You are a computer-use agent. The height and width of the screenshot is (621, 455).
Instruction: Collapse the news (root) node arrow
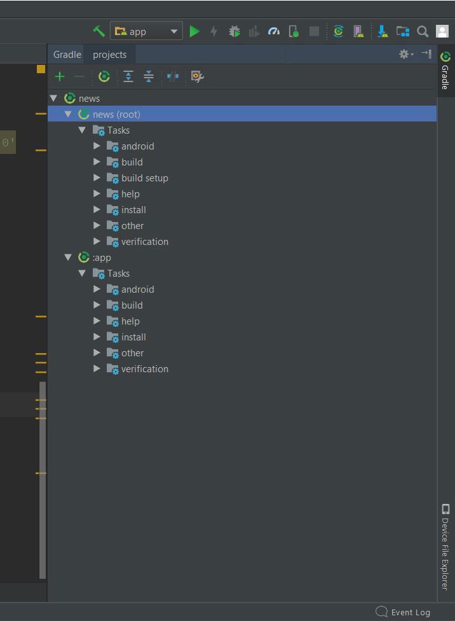click(x=68, y=114)
